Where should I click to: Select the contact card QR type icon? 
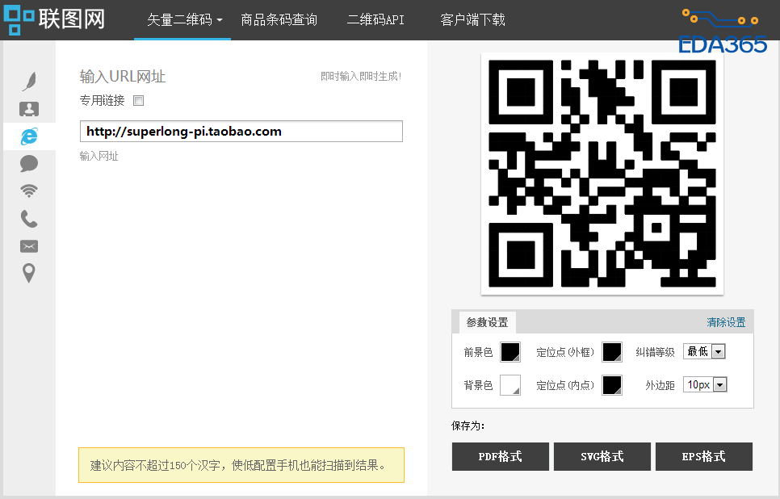tap(29, 109)
